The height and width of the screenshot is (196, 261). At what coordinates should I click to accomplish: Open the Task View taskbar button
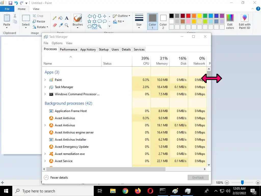click(x=100, y=191)
